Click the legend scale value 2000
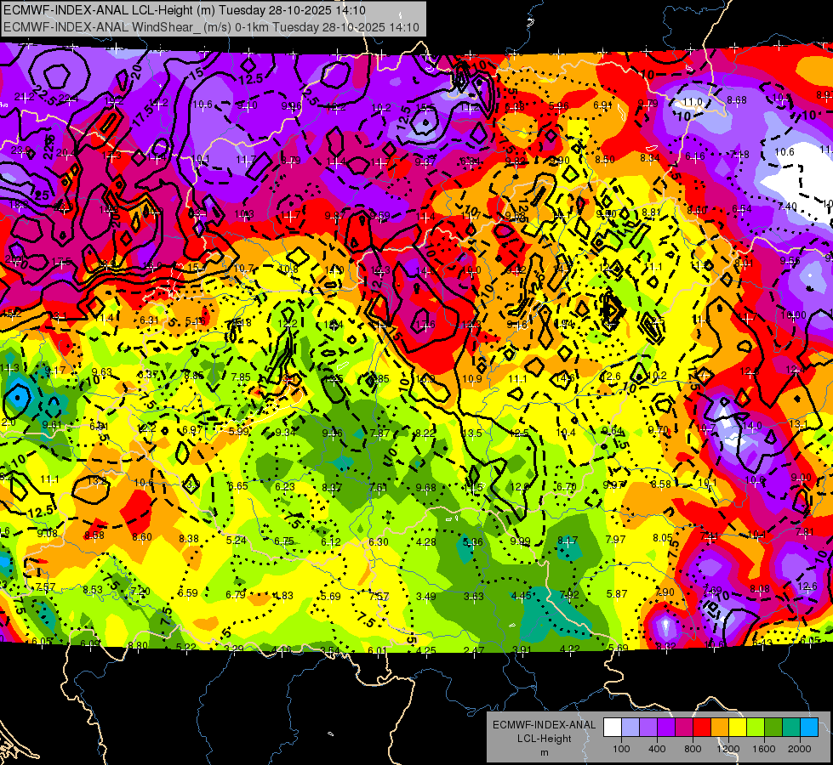This screenshot has height=765, width=833. (x=800, y=749)
